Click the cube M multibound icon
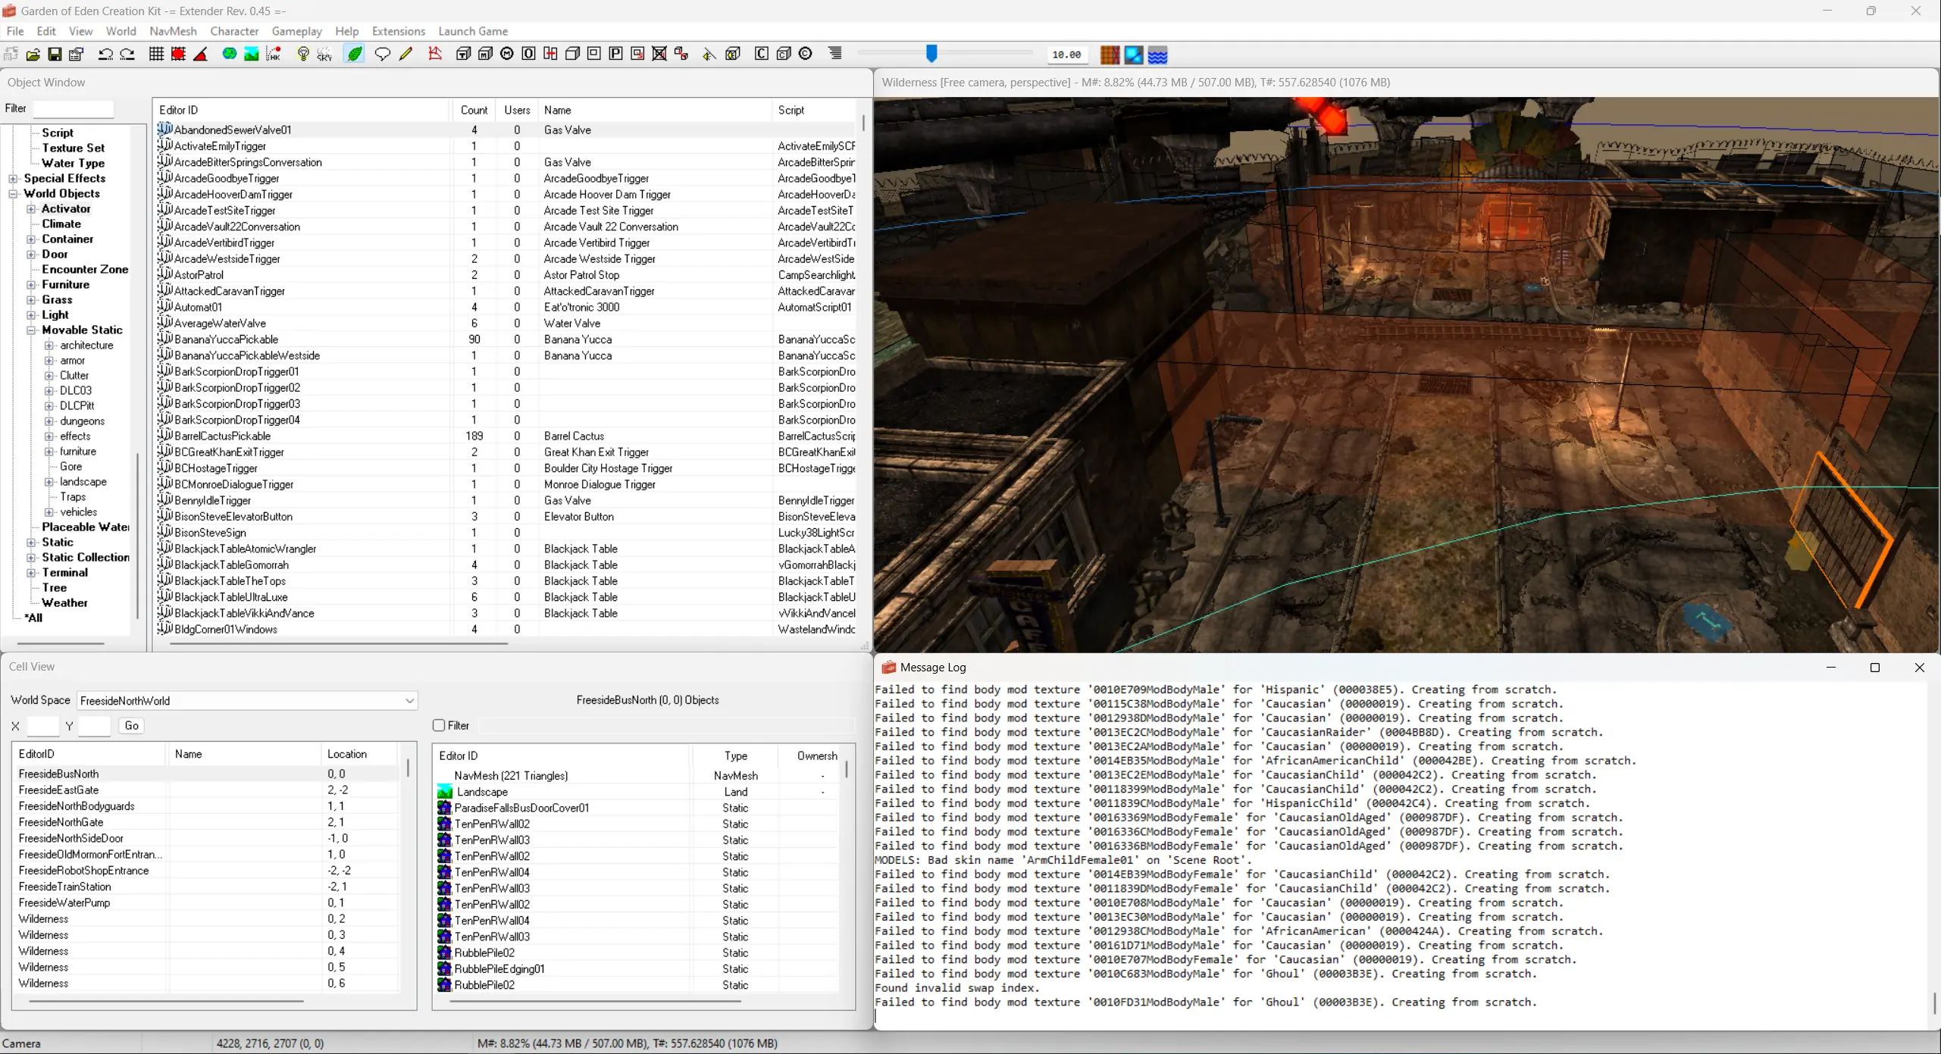 485,55
